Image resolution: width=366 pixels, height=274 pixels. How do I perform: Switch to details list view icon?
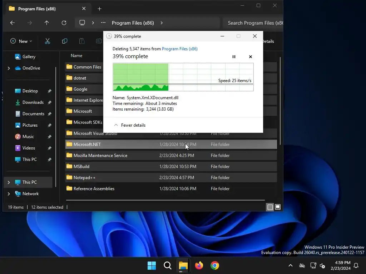coord(270,207)
